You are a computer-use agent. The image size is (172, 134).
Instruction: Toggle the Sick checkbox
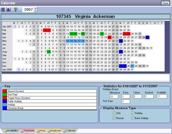click(114, 113)
